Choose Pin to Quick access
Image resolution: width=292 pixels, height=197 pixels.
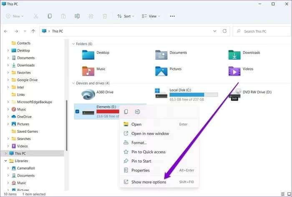[x=159, y=152]
